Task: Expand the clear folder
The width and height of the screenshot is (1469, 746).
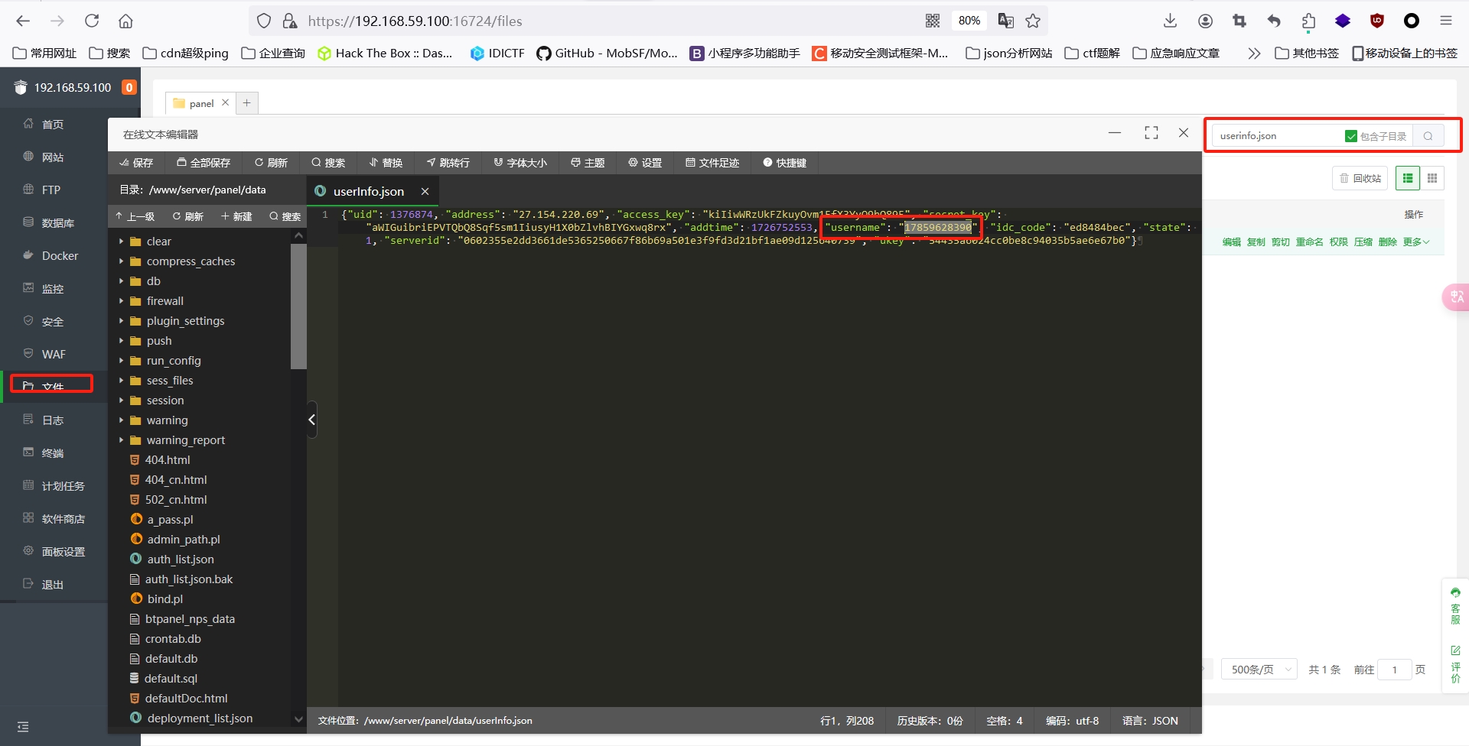Action: [x=121, y=241]
